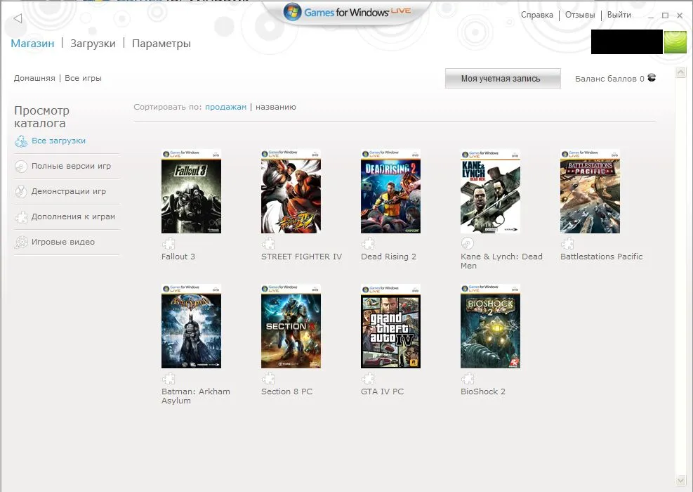
Task: Open 'Batman: Arkham Asylum' title link
Action: pyautogui.click(x=196, y=396)
